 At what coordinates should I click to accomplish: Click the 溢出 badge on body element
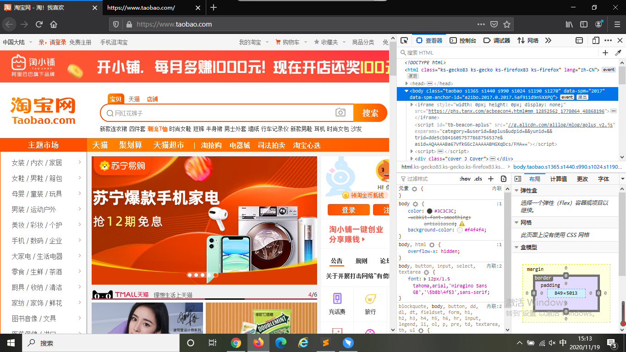(582, 97)
